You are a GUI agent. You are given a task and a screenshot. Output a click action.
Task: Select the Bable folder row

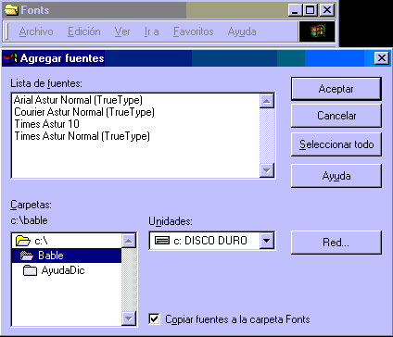pos(67,256)
